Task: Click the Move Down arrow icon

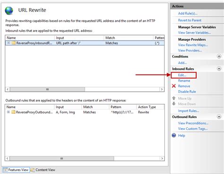Action: pos(174,104)
